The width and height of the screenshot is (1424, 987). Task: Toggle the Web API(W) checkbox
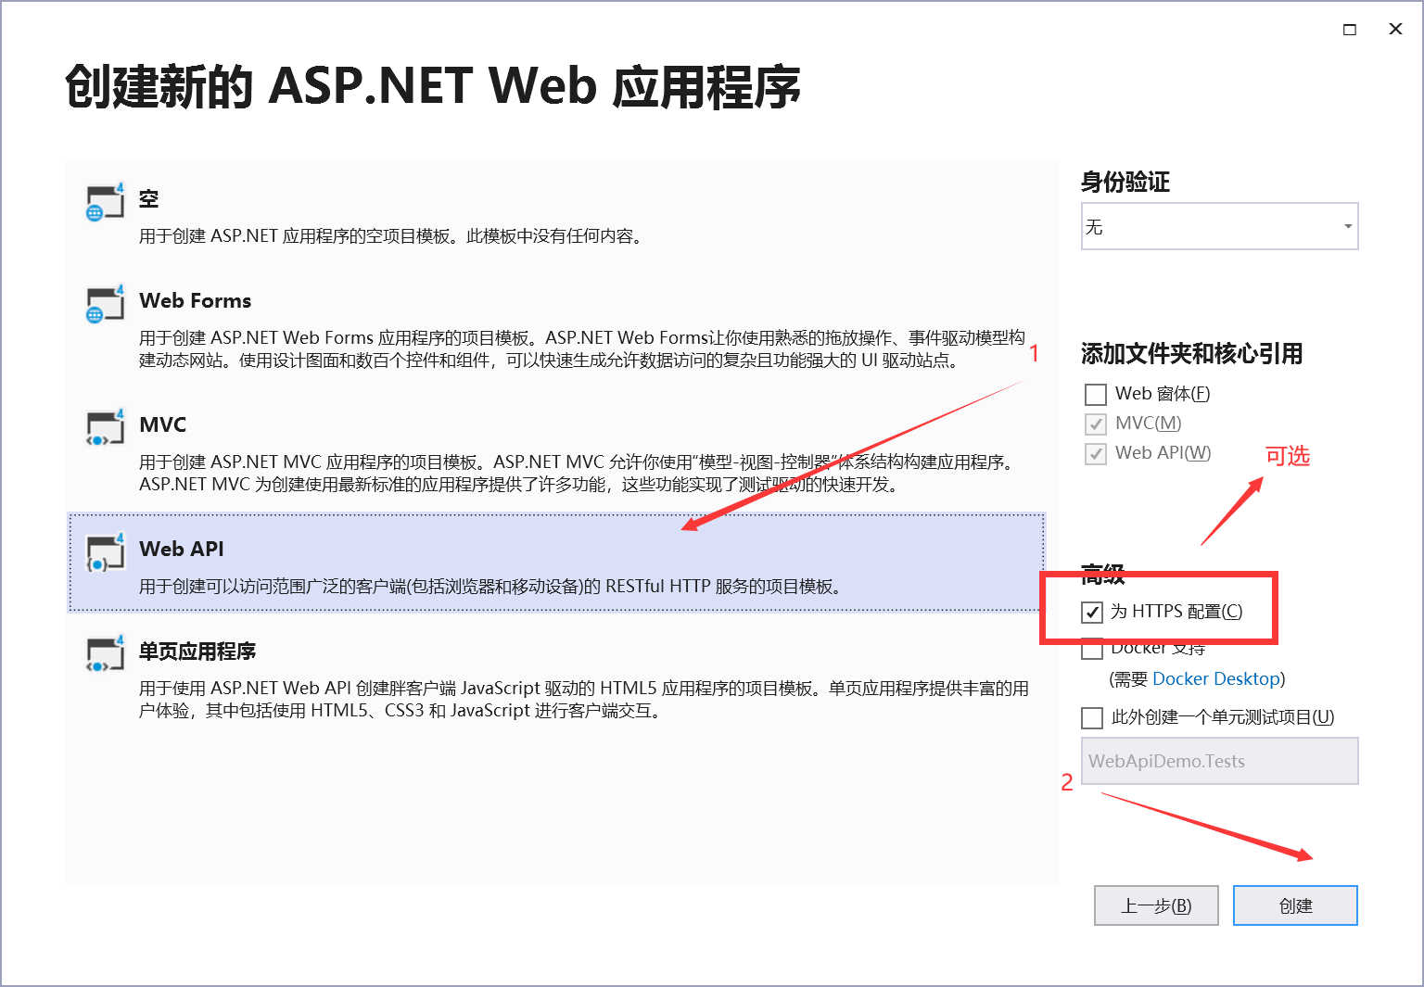1096,453
